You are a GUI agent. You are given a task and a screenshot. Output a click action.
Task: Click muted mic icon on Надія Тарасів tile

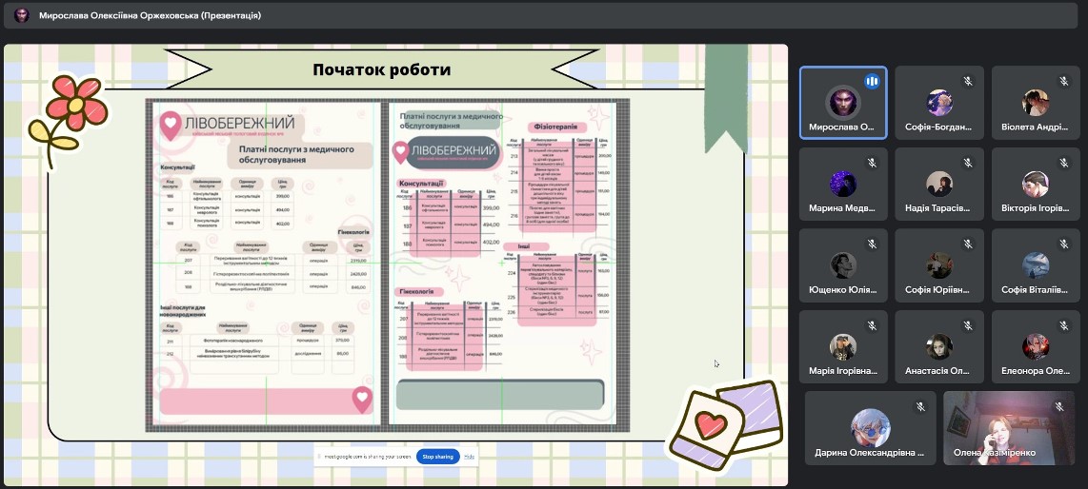coord(966,164)
